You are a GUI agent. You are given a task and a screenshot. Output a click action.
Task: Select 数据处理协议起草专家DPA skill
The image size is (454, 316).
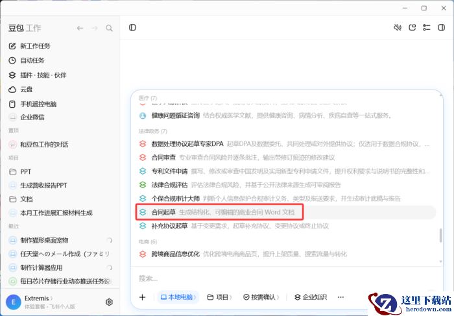[287, 143]
